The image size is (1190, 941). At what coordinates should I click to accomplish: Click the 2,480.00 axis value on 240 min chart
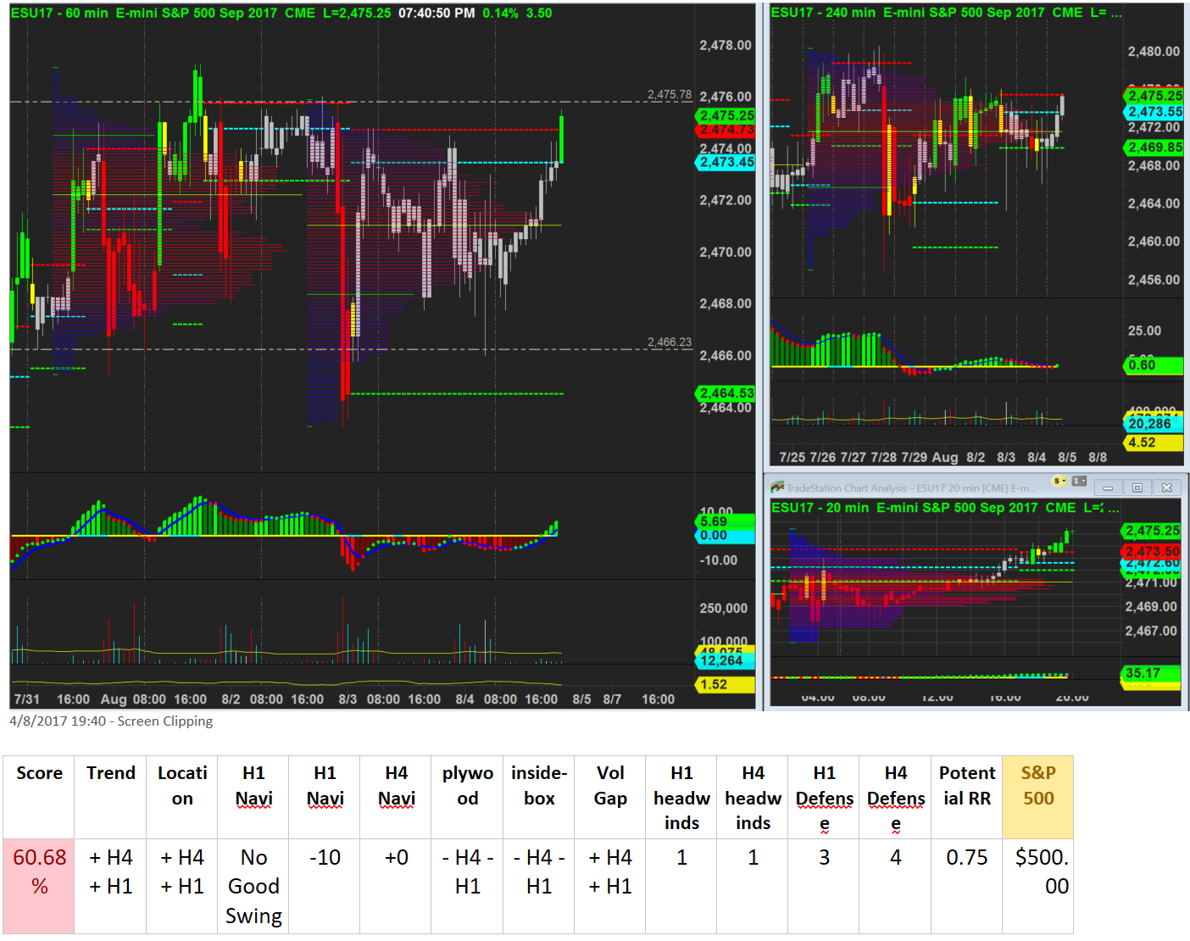coord(1154,52)
